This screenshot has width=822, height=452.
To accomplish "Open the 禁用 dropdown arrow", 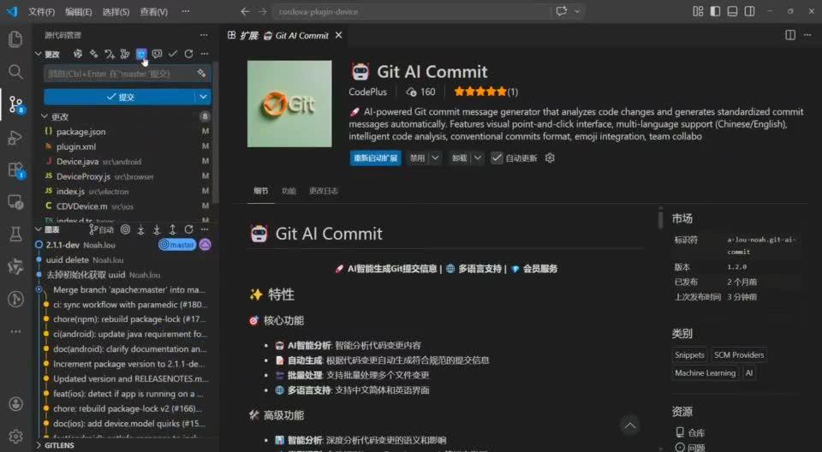I will click(436, 158).
